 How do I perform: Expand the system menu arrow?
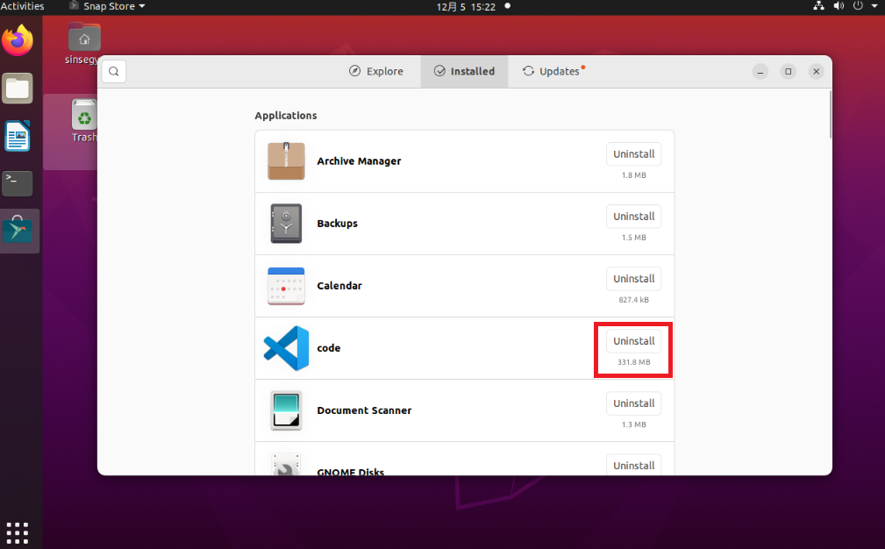click(874, 6)
